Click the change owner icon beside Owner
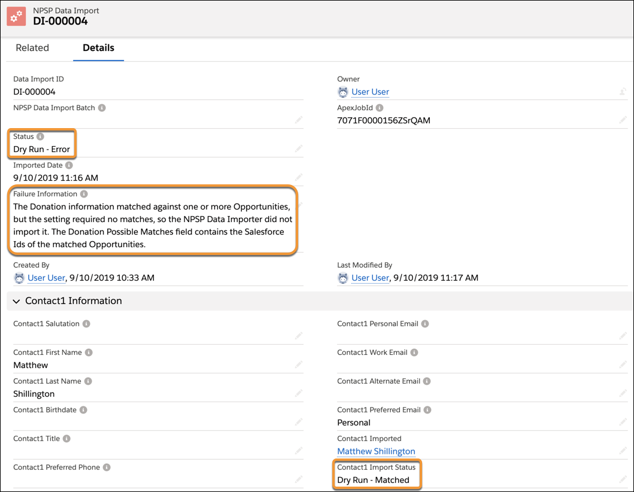634x492 pixels. click(623, 92)
